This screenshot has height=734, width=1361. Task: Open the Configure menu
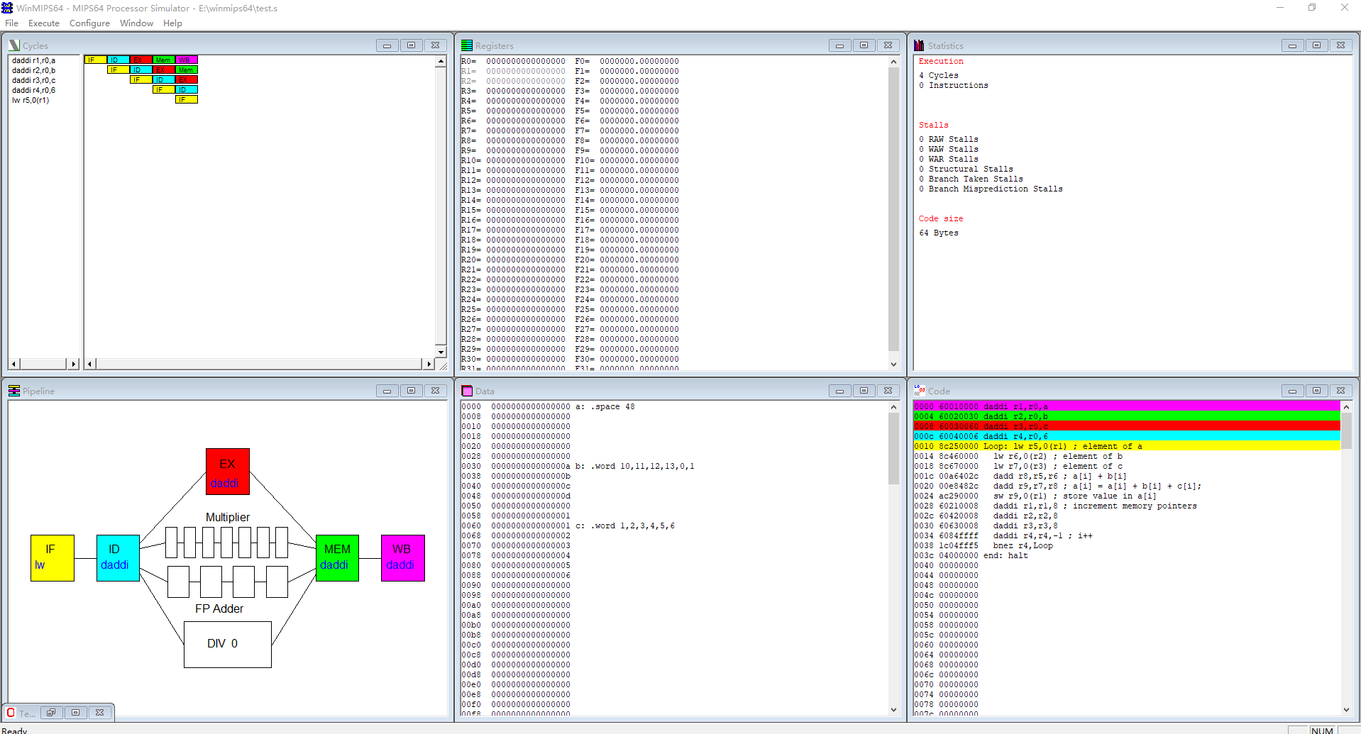click(x=89, y=23)
